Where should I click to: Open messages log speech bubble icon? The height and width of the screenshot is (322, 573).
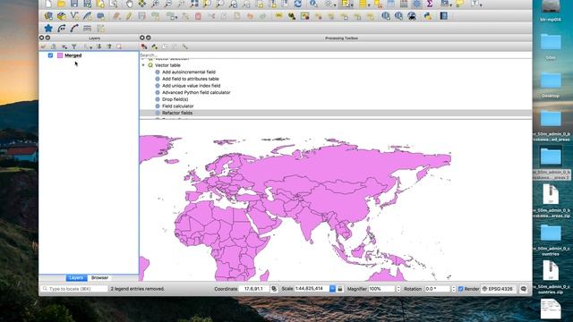pyautogui.click(x=523, y=289)
